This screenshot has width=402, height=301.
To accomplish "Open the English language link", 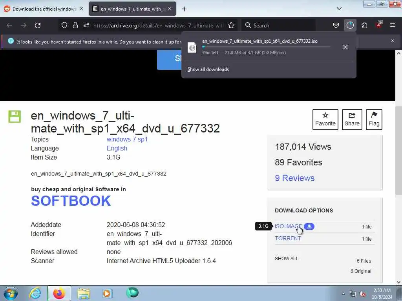I will click(x=117, y=148).
